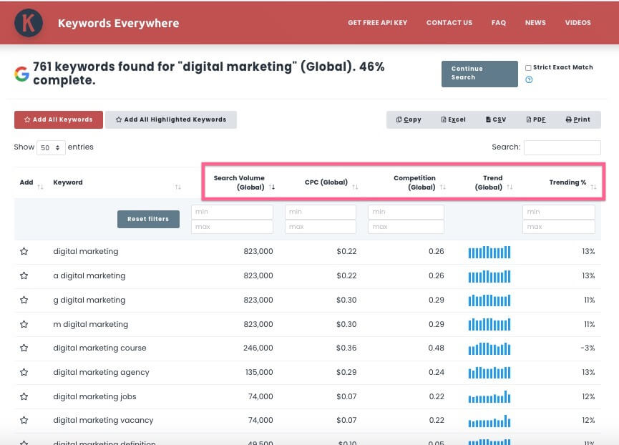
Task: Click Trending % max filter field
Action: [559, 227]
